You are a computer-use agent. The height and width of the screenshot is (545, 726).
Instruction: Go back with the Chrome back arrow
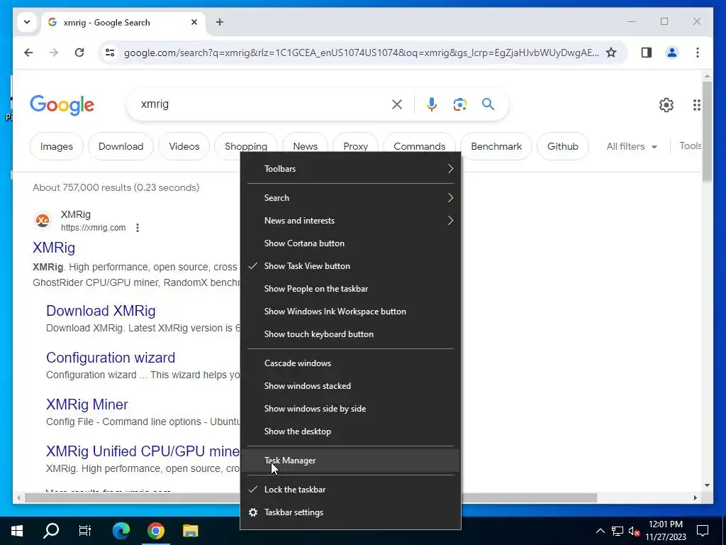28,53
